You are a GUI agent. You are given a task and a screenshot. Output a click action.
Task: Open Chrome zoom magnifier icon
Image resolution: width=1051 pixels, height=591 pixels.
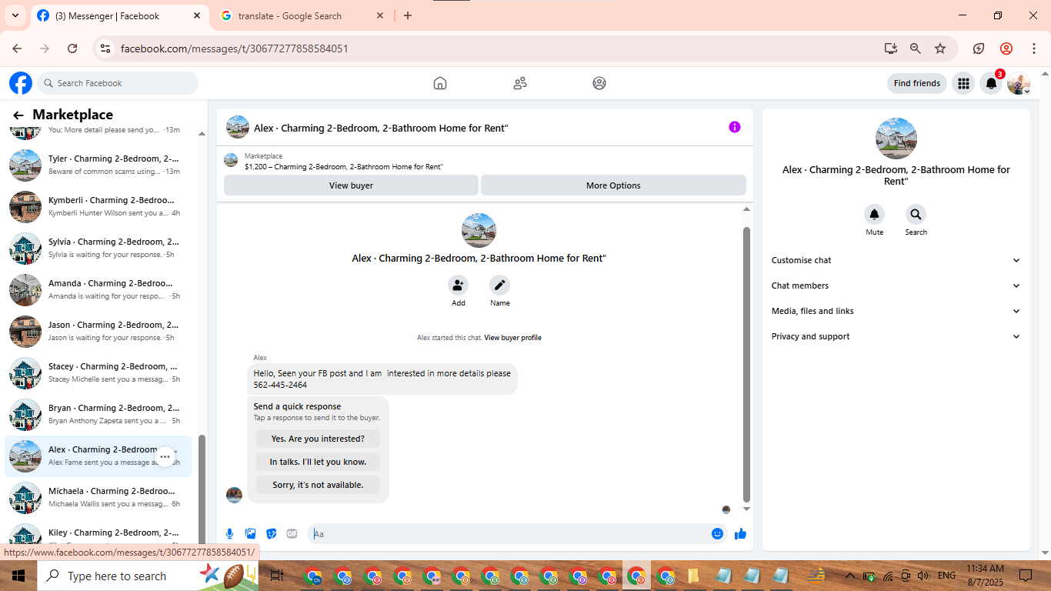point(916,48)
